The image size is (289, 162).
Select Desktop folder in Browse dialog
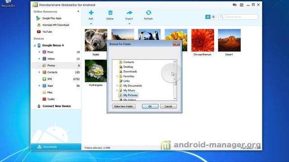click(x=128, y=67)
